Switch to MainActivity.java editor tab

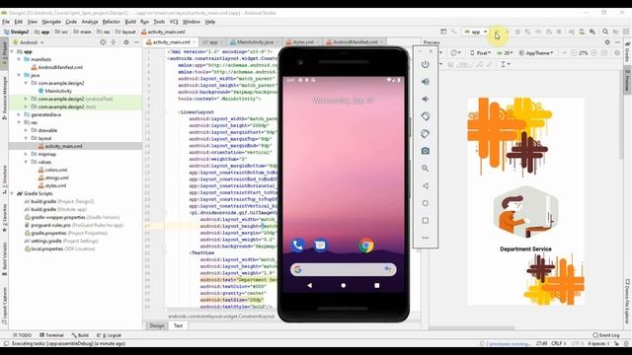click(254, 42)
